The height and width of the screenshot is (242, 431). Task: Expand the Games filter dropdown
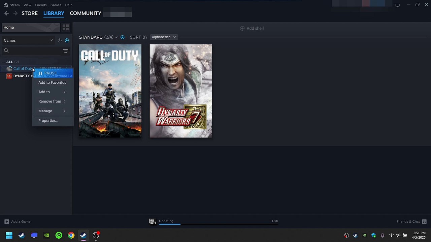point(28,40)
